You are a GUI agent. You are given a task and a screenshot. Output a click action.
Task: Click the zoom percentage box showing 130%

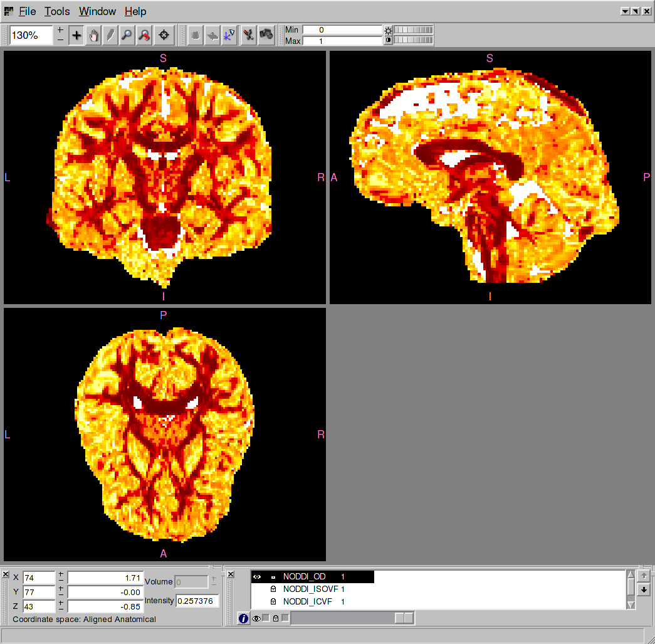click(31, 36)
